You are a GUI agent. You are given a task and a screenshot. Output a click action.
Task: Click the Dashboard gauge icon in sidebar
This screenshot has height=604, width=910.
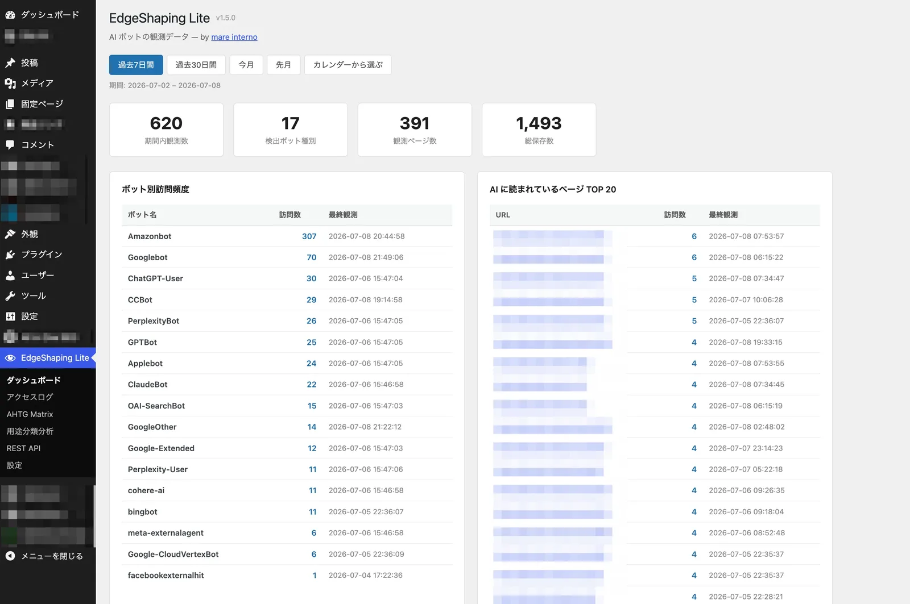tap(10, 15)
